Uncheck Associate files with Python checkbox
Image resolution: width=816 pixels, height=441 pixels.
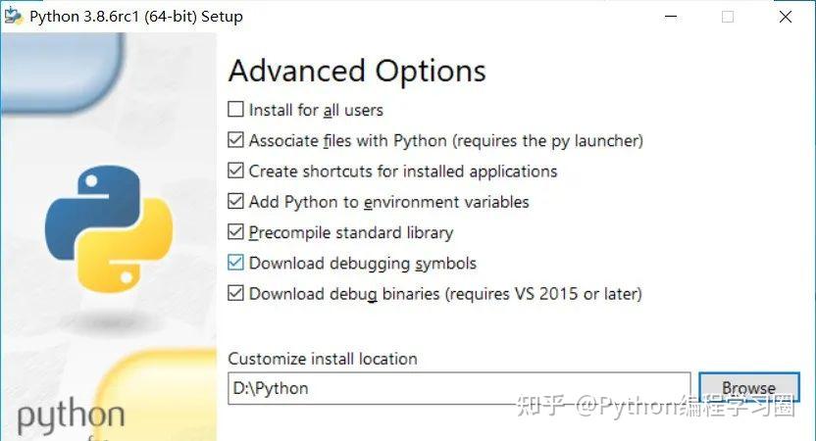point(235,140)
